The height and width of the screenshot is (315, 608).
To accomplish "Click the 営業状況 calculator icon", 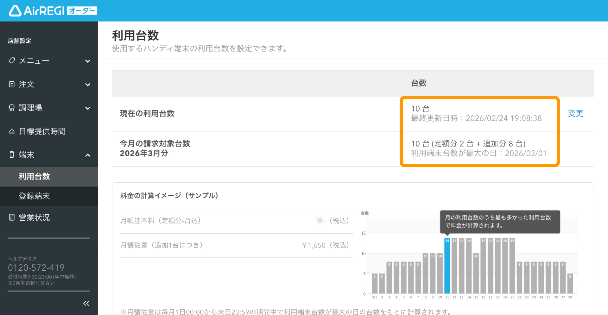I will point(12,217).
